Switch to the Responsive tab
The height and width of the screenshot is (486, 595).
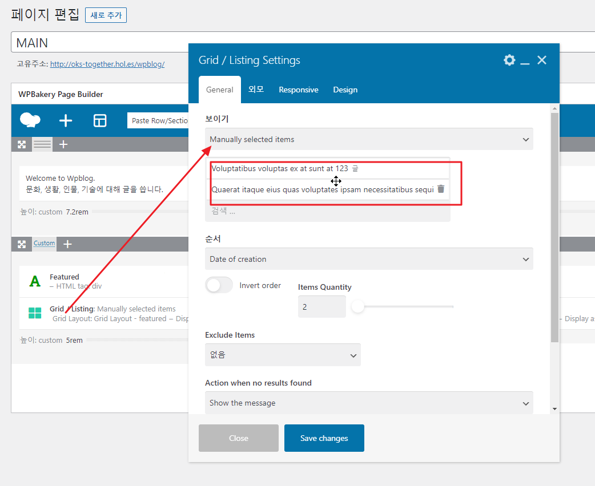tap(299, 90)
